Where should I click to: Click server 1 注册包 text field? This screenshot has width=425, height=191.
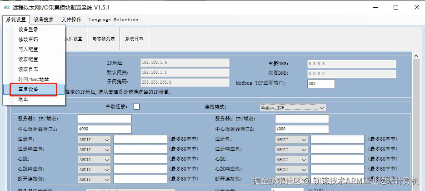140,139
